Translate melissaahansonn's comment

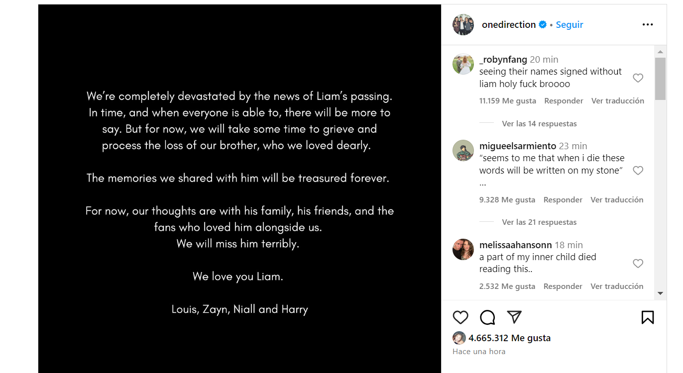click(617, 286)
